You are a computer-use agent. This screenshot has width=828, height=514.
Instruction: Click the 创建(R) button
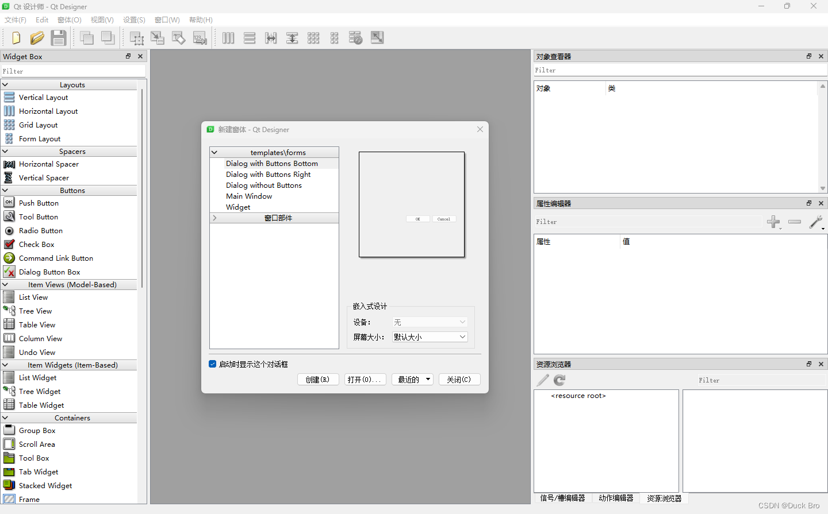tap(318, 380)
